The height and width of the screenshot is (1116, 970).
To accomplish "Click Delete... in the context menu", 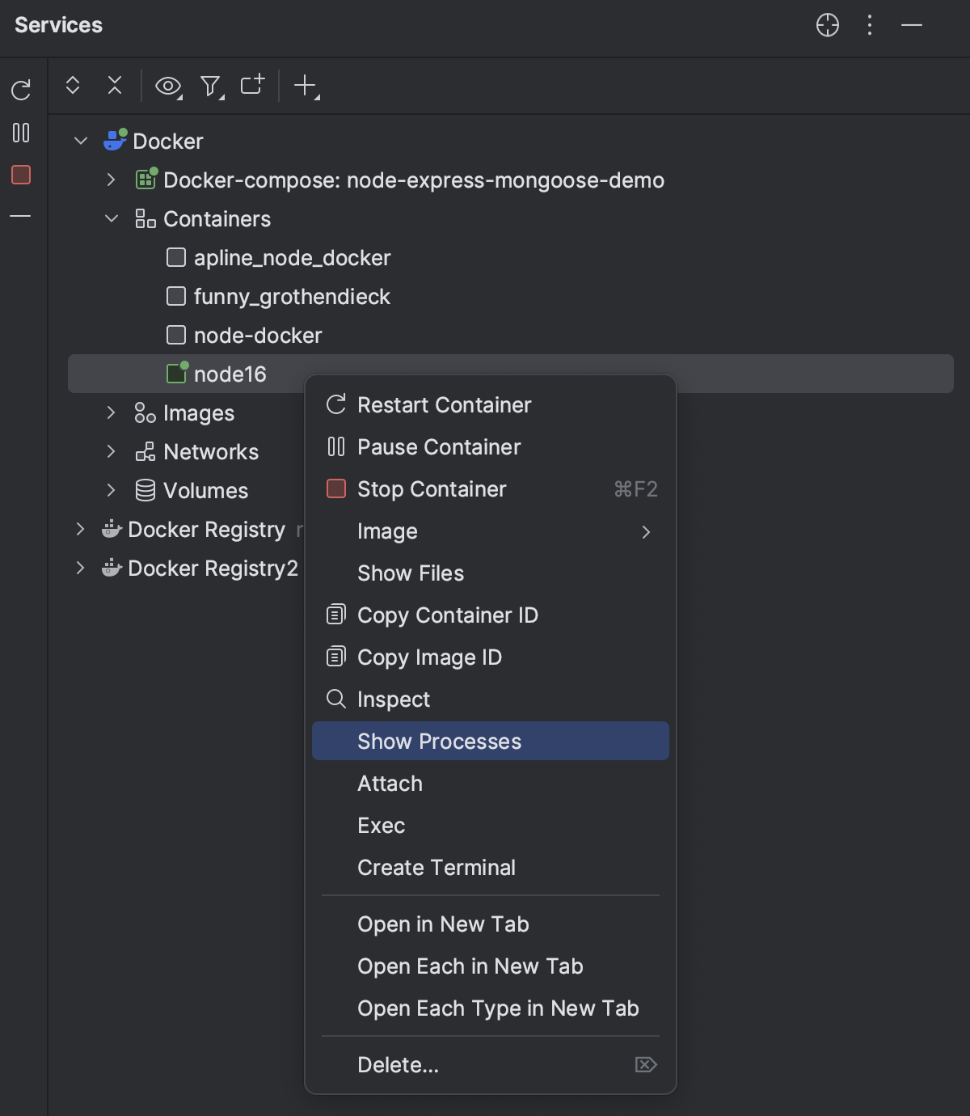I will (398, 1065).
